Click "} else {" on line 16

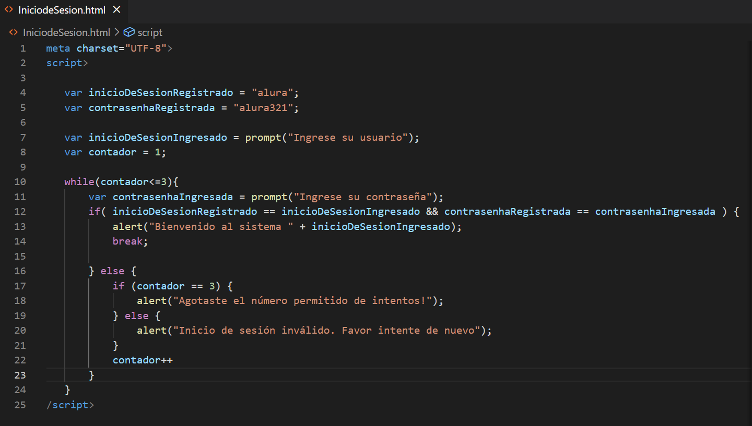pyautogui.click(x=113, y=271)
